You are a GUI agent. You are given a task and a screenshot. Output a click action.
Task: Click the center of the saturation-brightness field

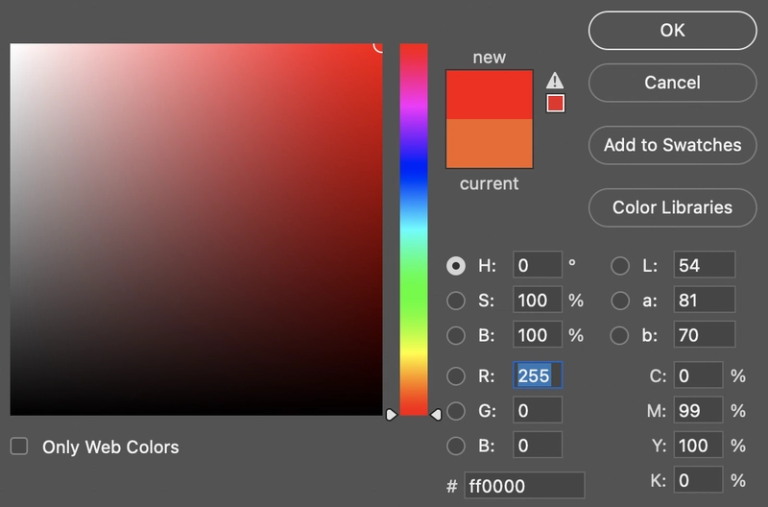pos(196,229)
